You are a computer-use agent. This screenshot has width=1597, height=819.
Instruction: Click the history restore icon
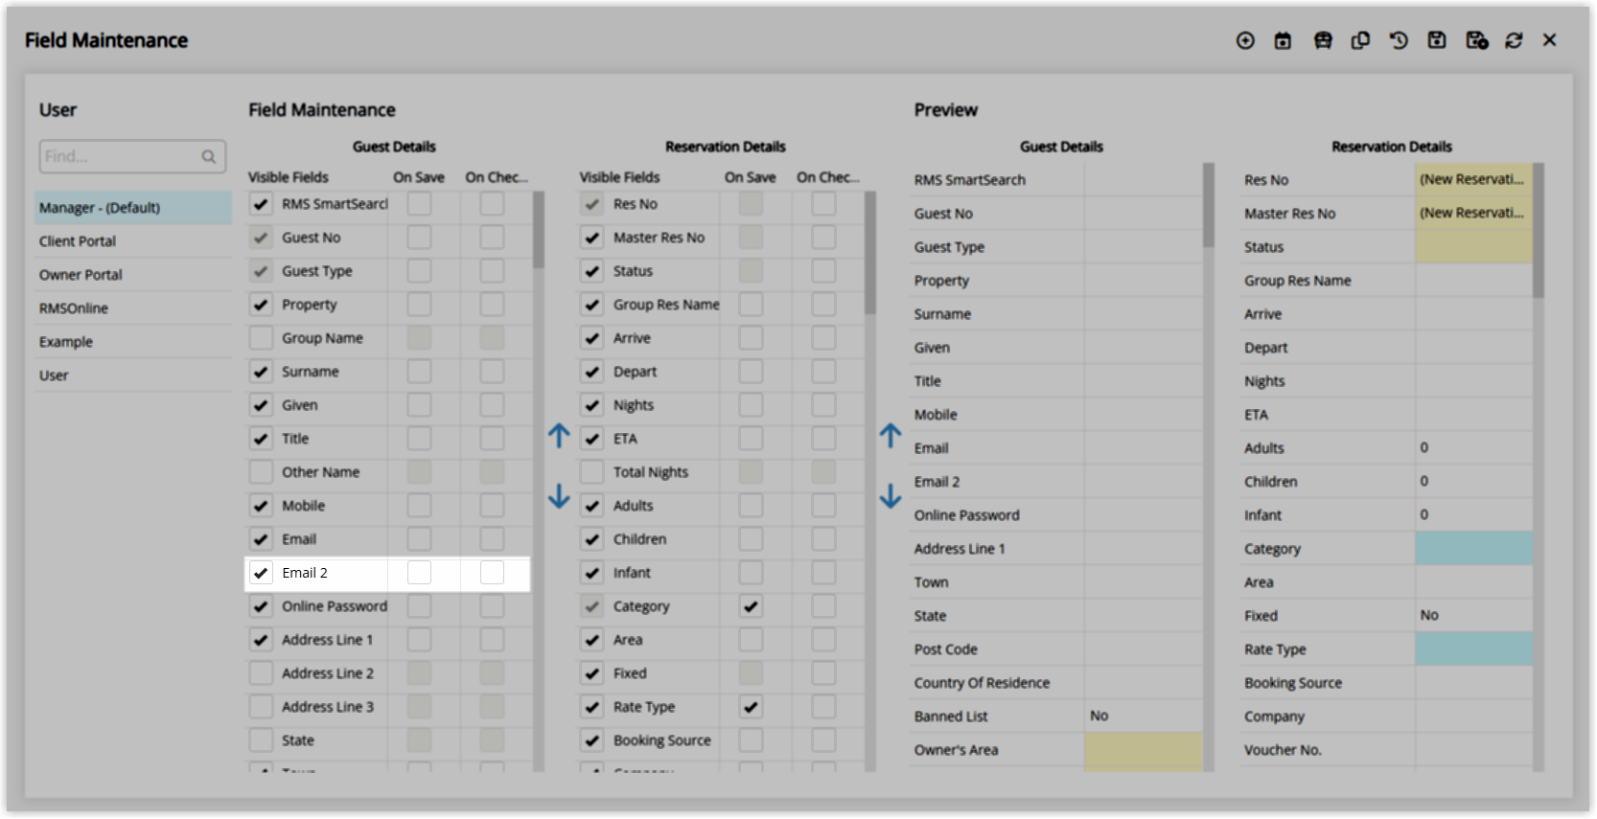point(1399,40)
